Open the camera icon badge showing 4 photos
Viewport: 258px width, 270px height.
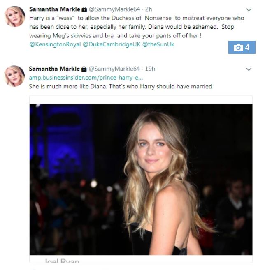[x=242, y=47]
